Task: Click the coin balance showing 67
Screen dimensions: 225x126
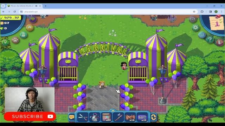Action: [x=5, y=23]
